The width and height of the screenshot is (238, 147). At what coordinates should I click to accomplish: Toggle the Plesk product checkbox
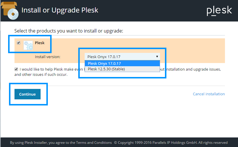pyautogui.click(x=19, y=43)
